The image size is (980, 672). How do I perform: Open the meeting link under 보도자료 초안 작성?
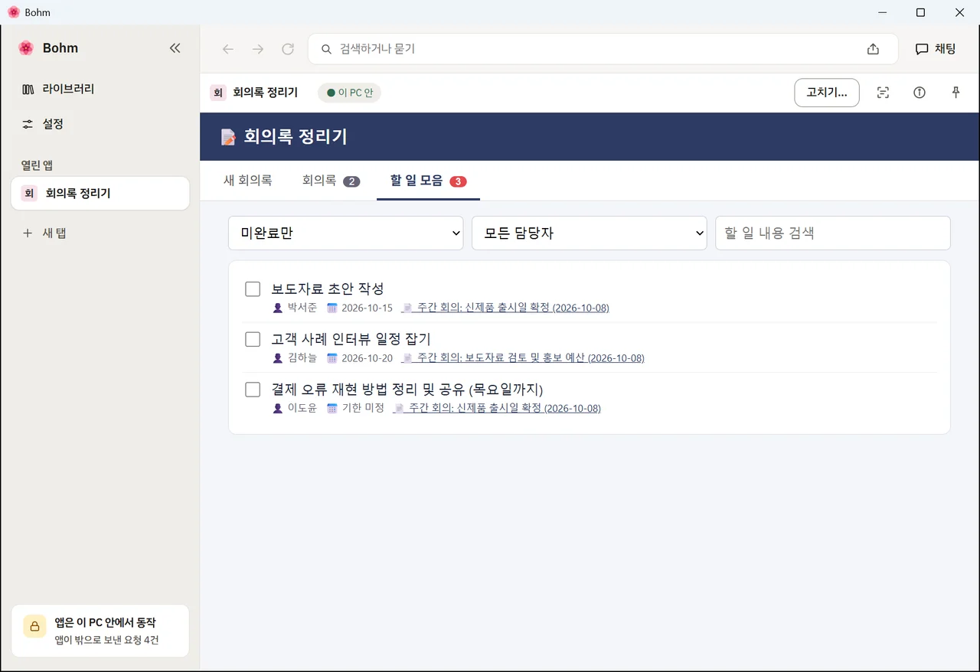(505, 308)
